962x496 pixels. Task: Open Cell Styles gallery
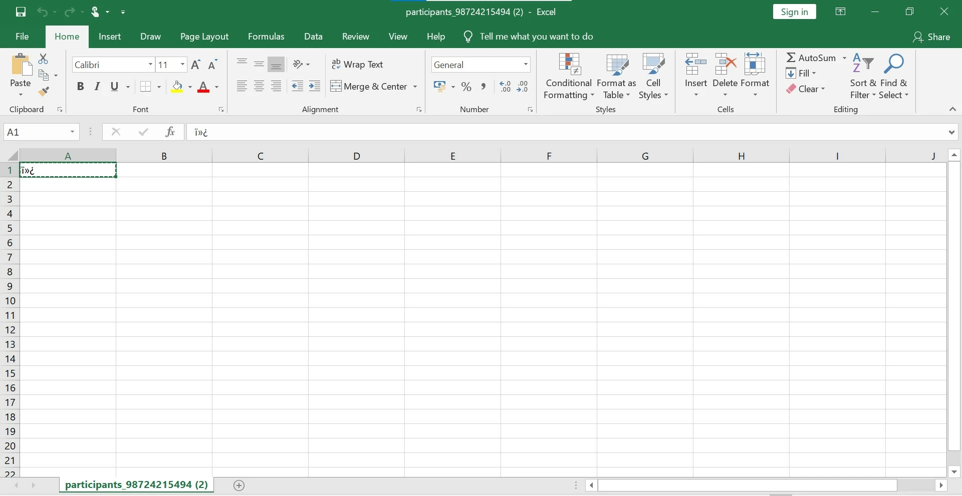pyautogui.click(x=653, y=76)
